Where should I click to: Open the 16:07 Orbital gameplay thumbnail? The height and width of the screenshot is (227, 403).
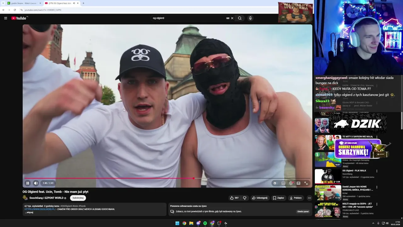[x=328, y=160]
